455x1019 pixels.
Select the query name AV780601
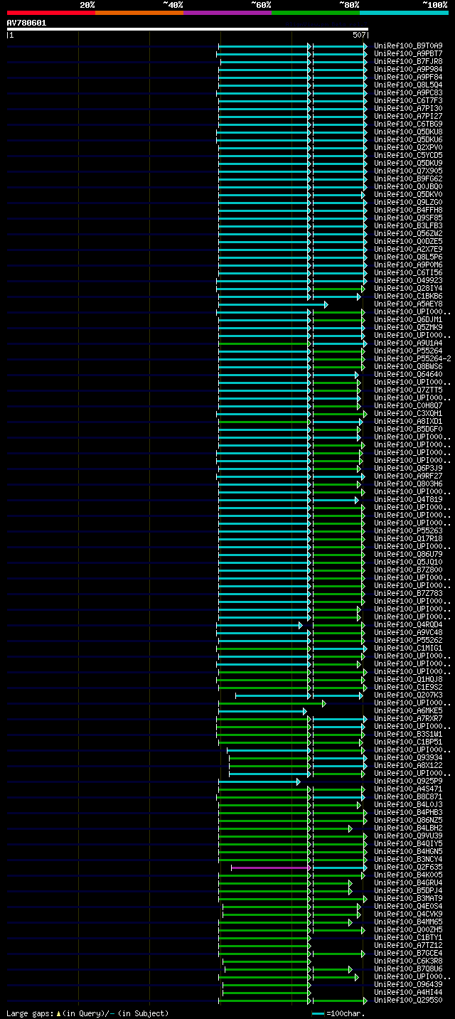click(26, 23)
